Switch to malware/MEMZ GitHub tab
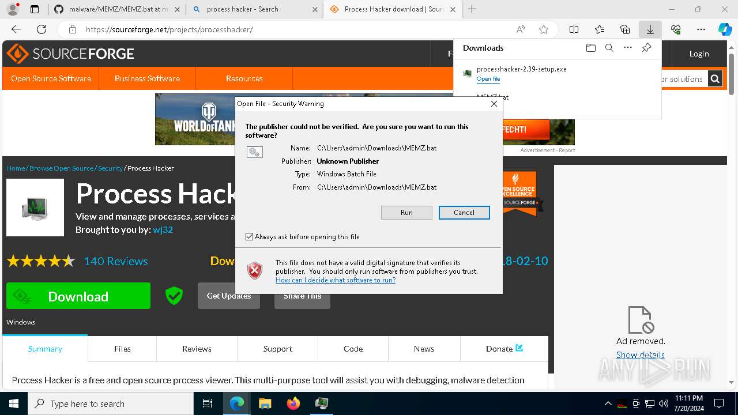Viewport: 738px width, 415px height. [116, 9]
